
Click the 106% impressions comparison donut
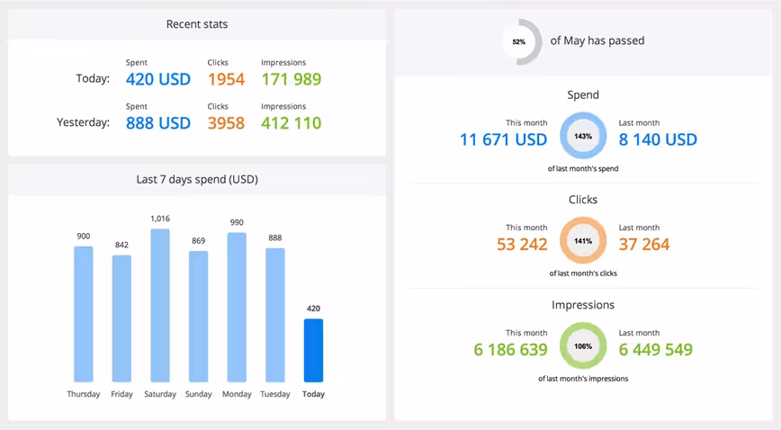click(x=583, y=345)
